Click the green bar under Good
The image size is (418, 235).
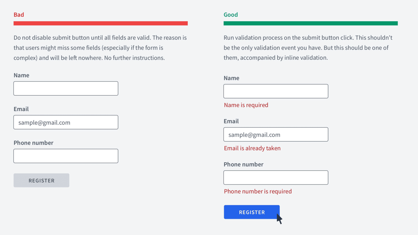click(310, 23)
